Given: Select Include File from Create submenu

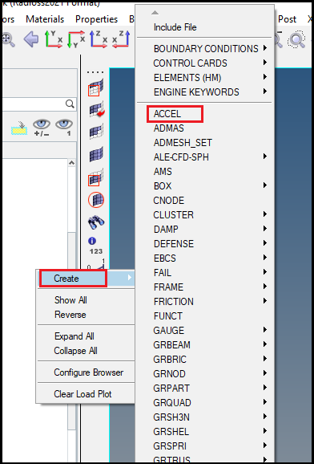Looking at the screenshot, I should coord(175,27).
